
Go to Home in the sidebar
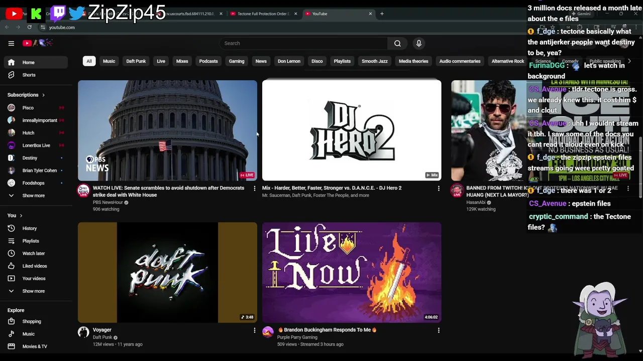point(35,62)
